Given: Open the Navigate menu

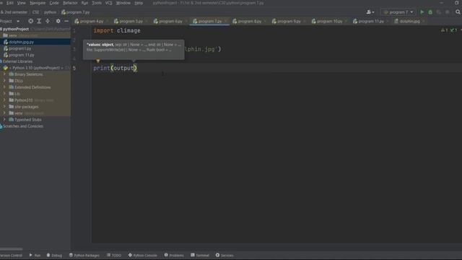Looking at the screenshot, I should [38, 3].
